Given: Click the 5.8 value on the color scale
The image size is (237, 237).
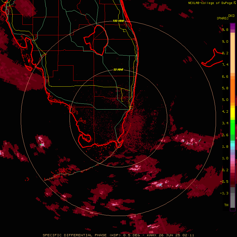Looking at the screenshot, I should [x=225, y=88].
